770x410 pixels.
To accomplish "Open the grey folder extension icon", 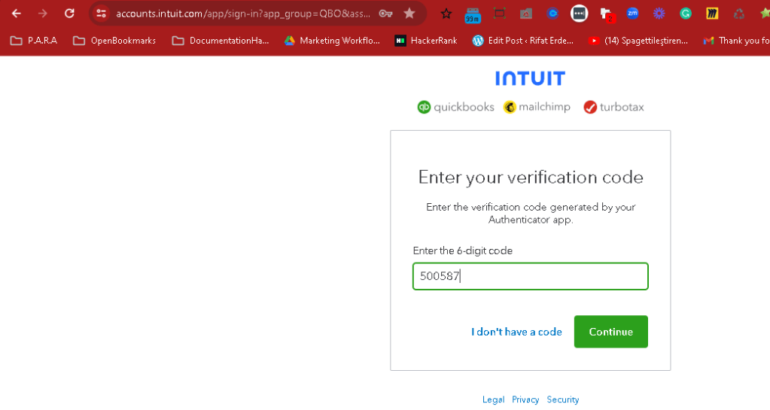I will point(526,14).
